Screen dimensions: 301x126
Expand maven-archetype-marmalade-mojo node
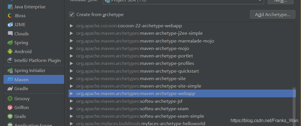click(71, 41)
